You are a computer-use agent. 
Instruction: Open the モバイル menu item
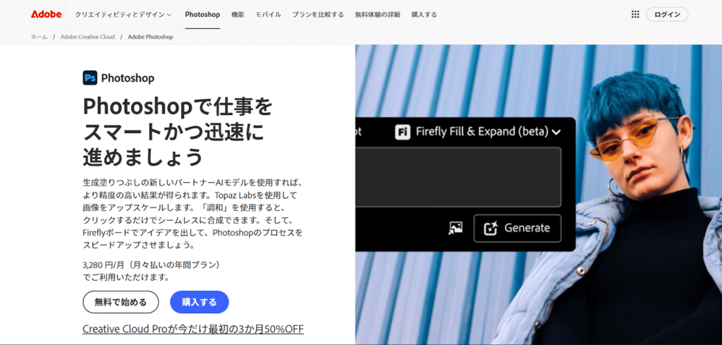pyautogui.click(x=269, y=14)
